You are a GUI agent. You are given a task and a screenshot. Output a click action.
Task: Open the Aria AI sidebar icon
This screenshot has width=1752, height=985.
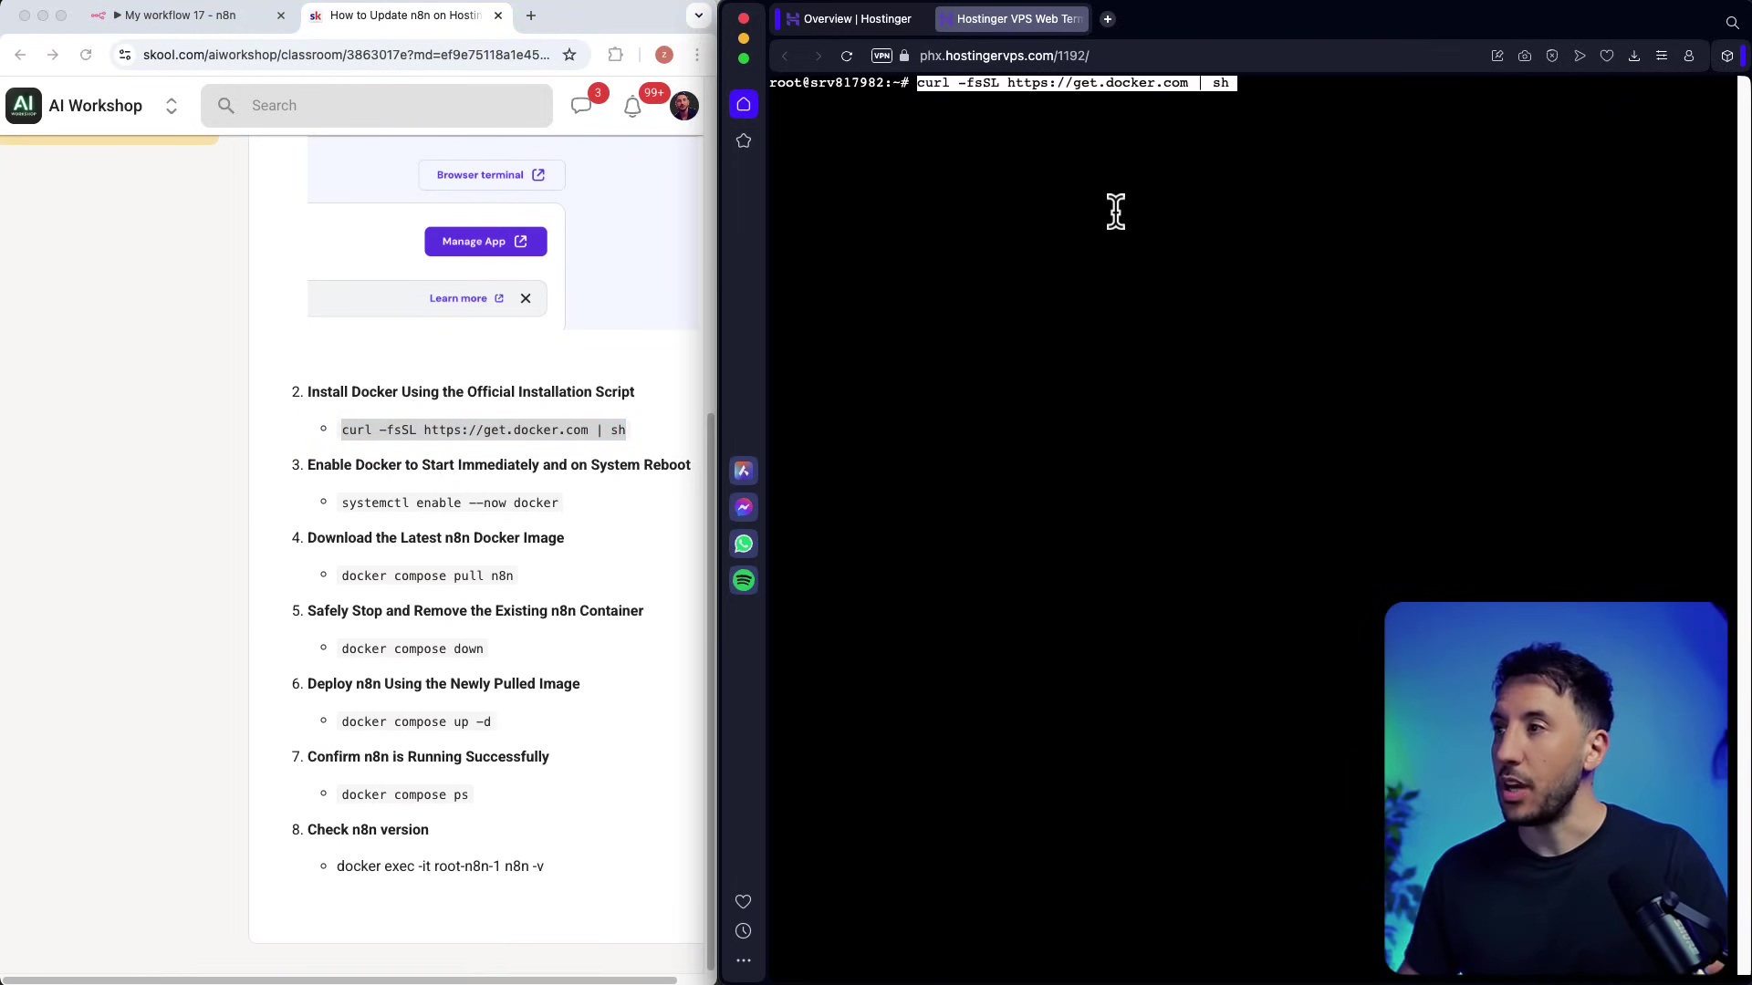click(x=744, y=471)
